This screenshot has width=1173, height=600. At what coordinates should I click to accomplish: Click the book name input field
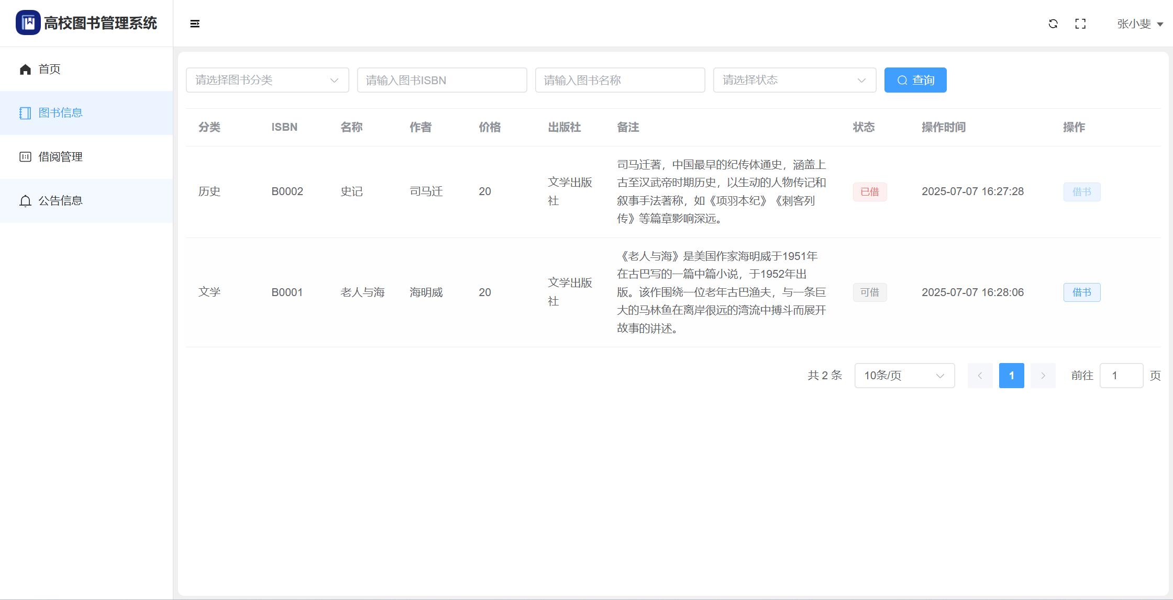coord(619,80)
